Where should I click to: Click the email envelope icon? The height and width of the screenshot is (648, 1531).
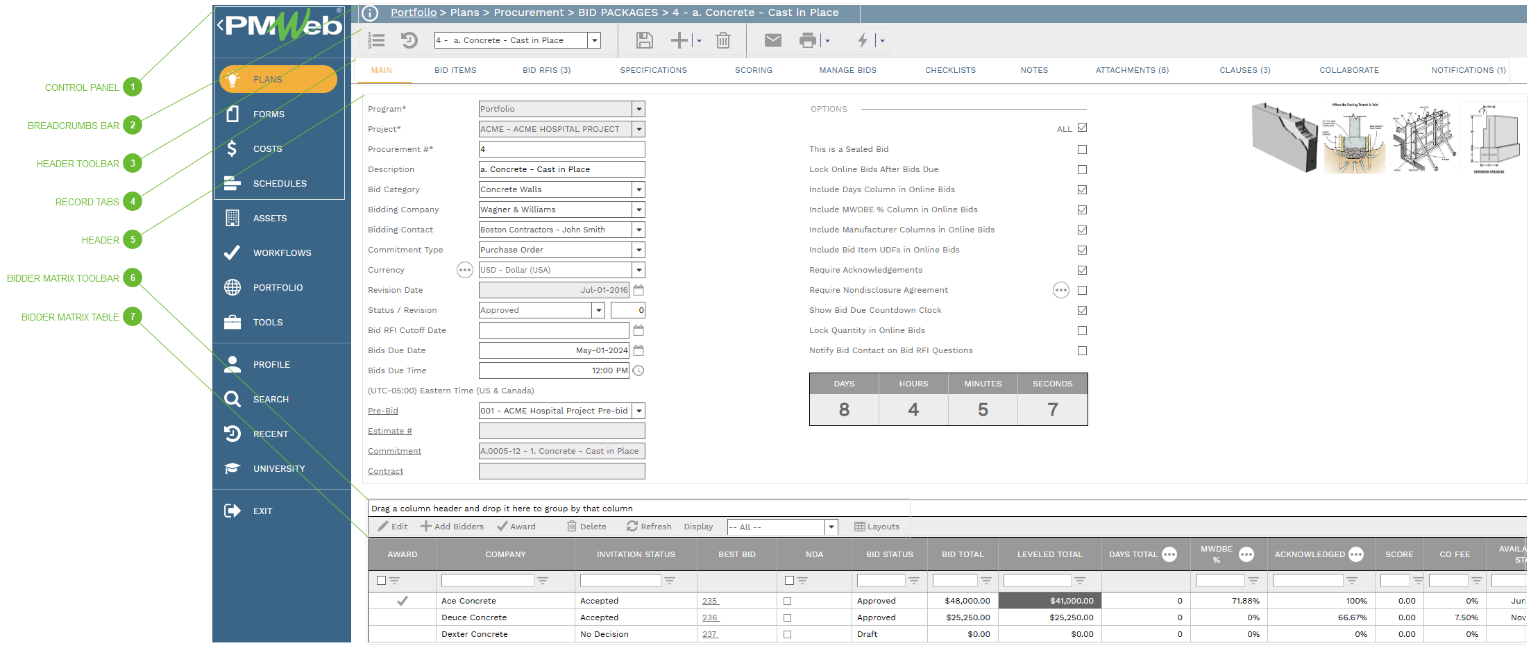click(772, 41)
